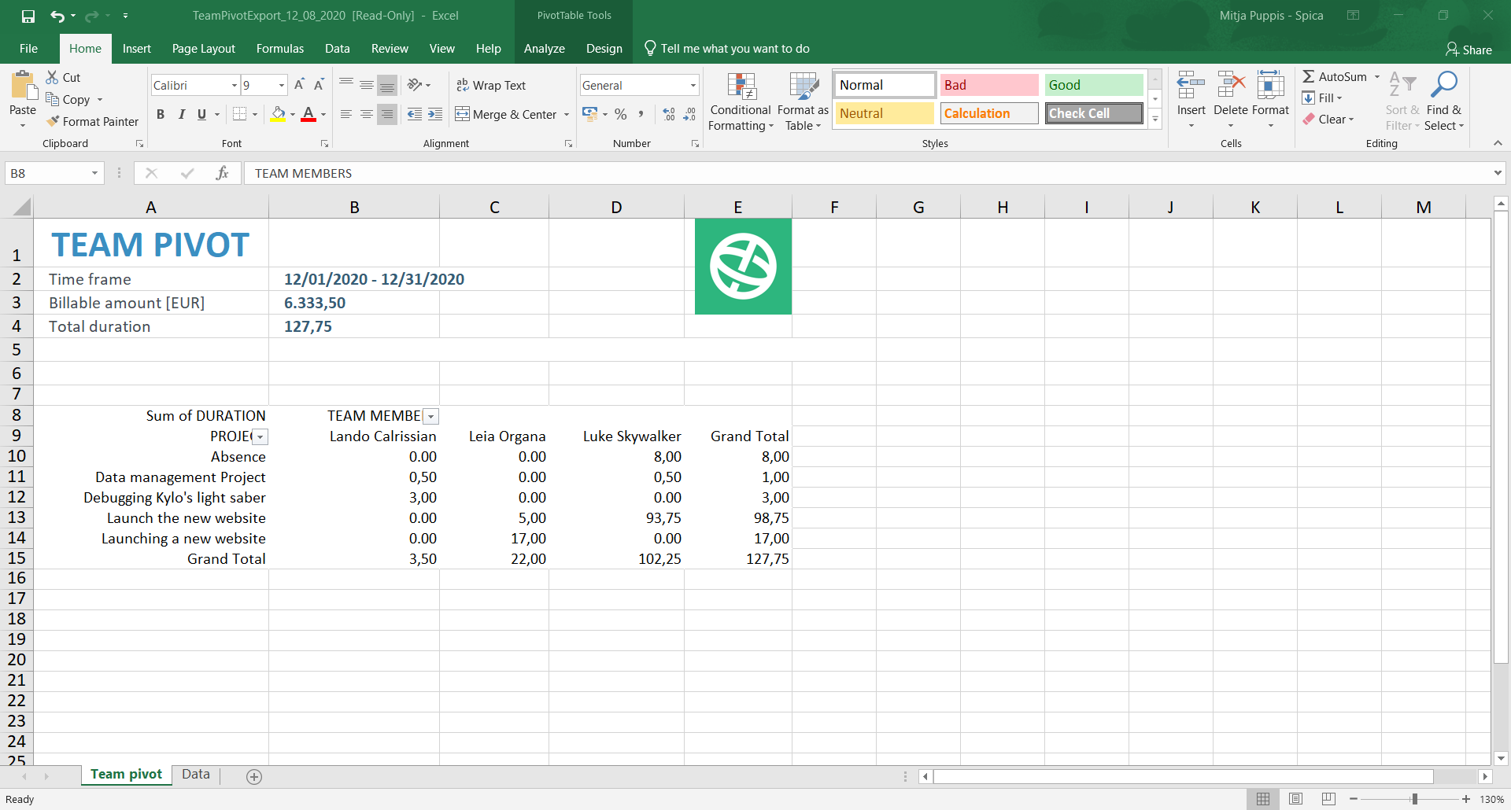Image resolution: width=1511 pixels, height=810 pixels.
Task: Click the Paste clipboard icon
Action: coord(23,87)
